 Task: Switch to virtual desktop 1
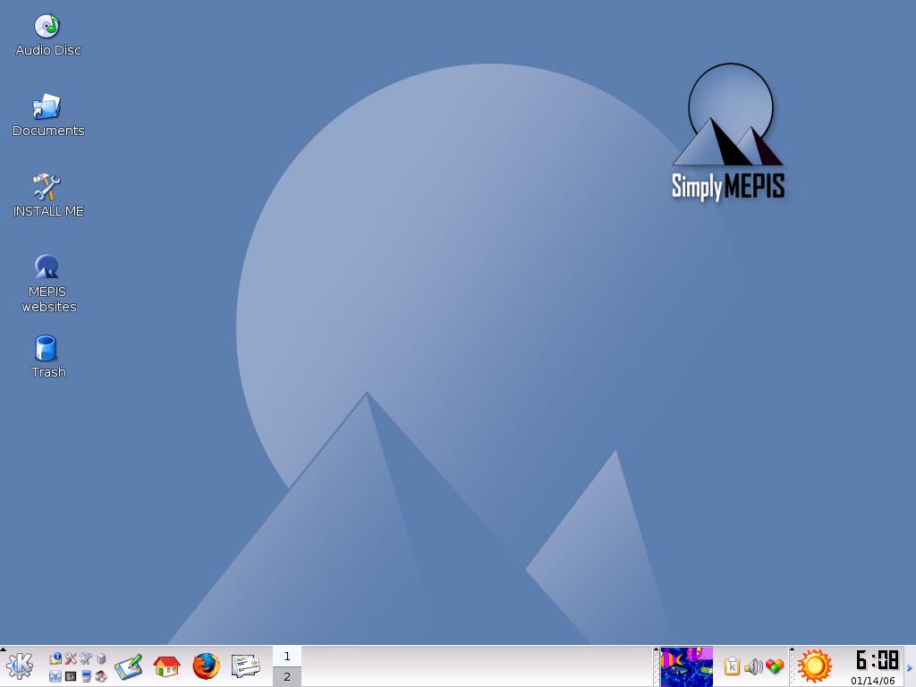pyautogui.click(x=287, y=656)
